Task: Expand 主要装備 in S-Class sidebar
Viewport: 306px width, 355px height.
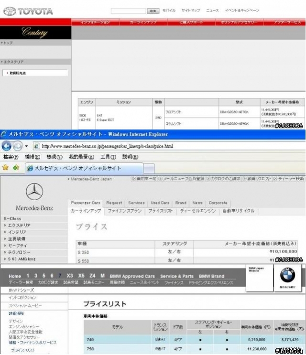Action: [x=17, y=239]
